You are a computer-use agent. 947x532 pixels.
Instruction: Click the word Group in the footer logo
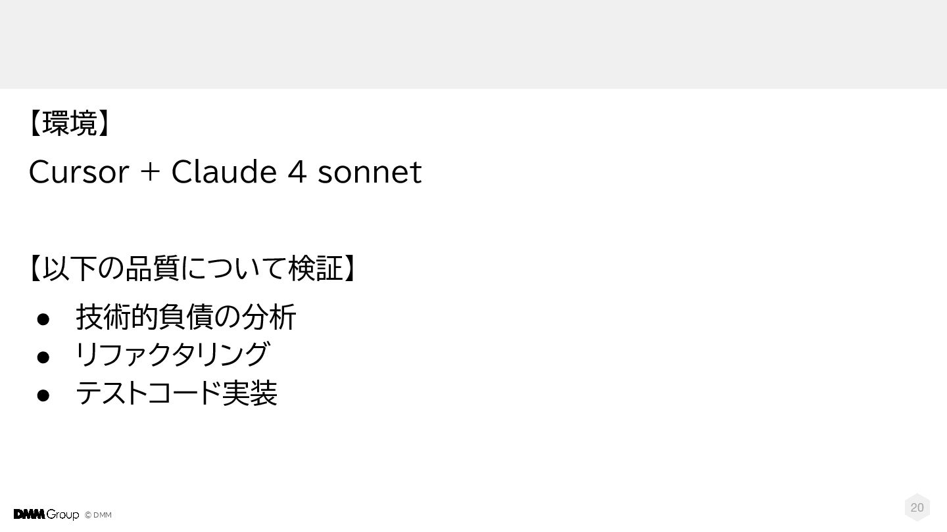point(63,515)
